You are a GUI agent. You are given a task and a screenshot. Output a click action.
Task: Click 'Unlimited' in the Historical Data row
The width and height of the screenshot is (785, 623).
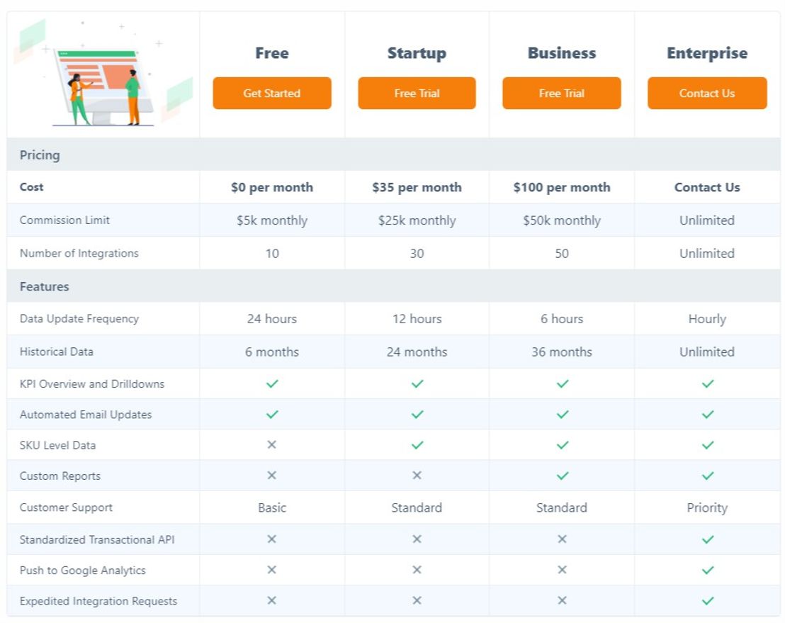(x=707, y=352)
